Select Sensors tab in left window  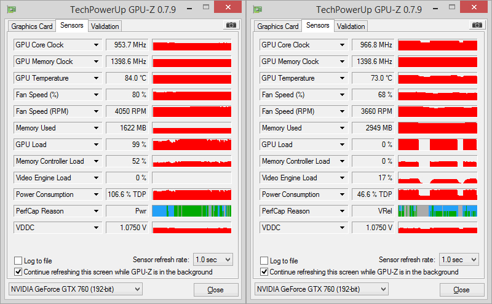click(72, 25)
